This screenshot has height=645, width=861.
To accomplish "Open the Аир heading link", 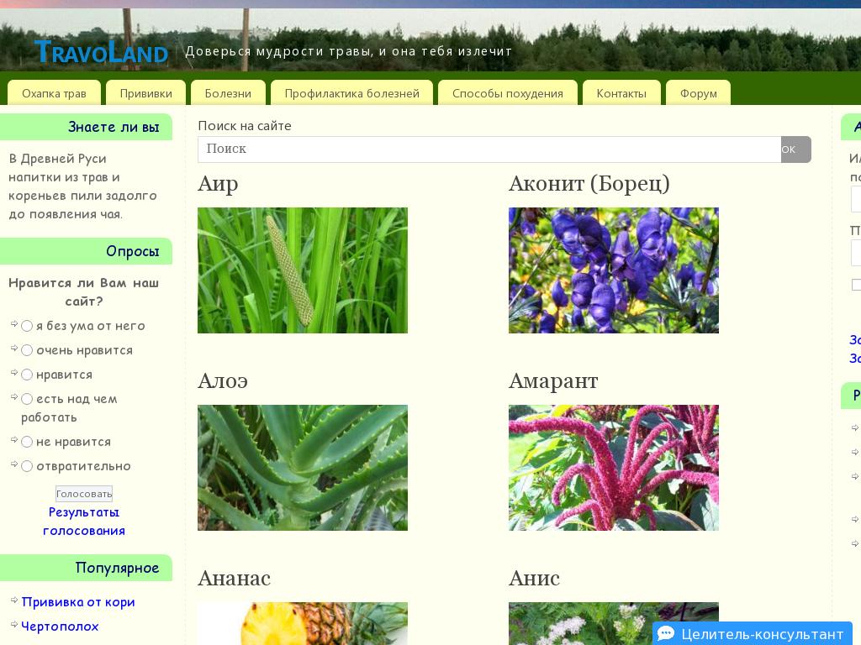I will [218, 184].
